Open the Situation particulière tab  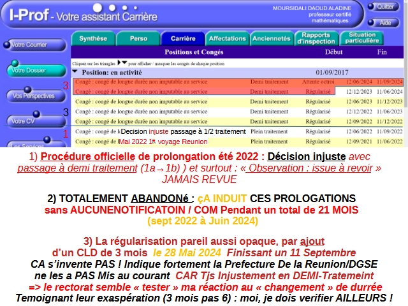click(x=362, y=38)
